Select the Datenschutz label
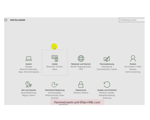Screen dimensions: 150x120 pos(81,90)
